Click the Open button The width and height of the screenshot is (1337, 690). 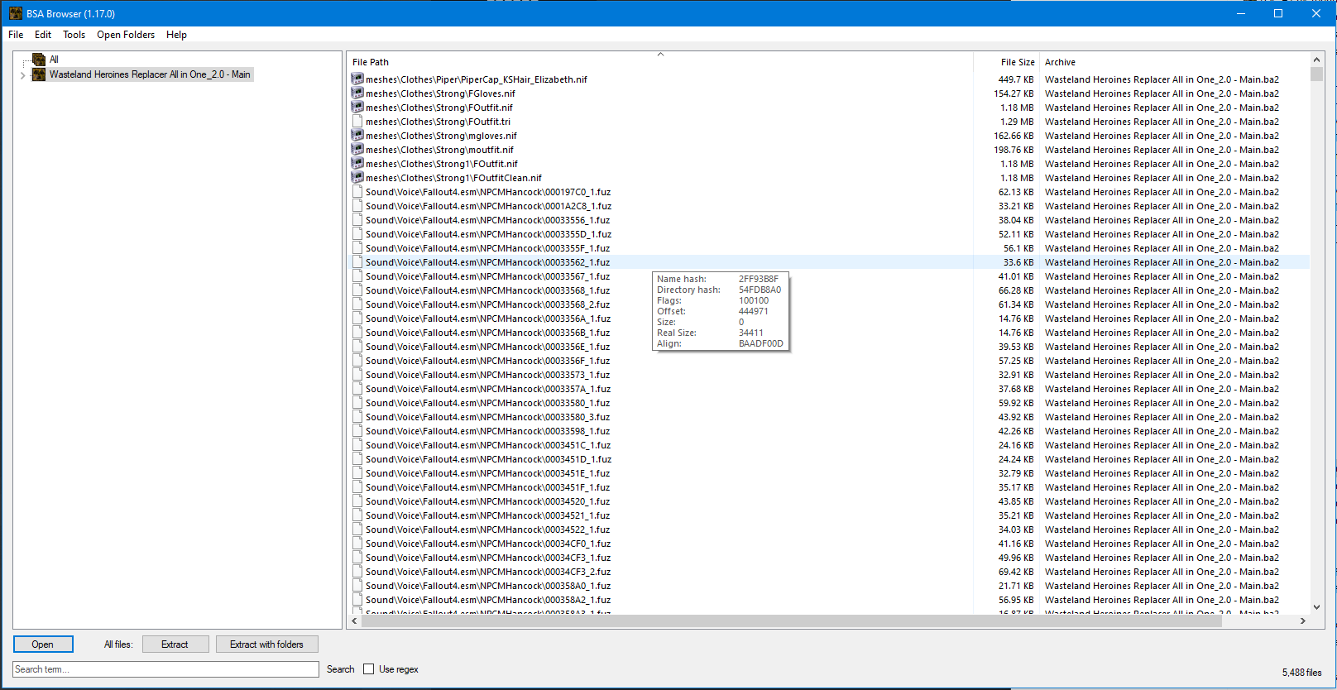coord(43,644)
